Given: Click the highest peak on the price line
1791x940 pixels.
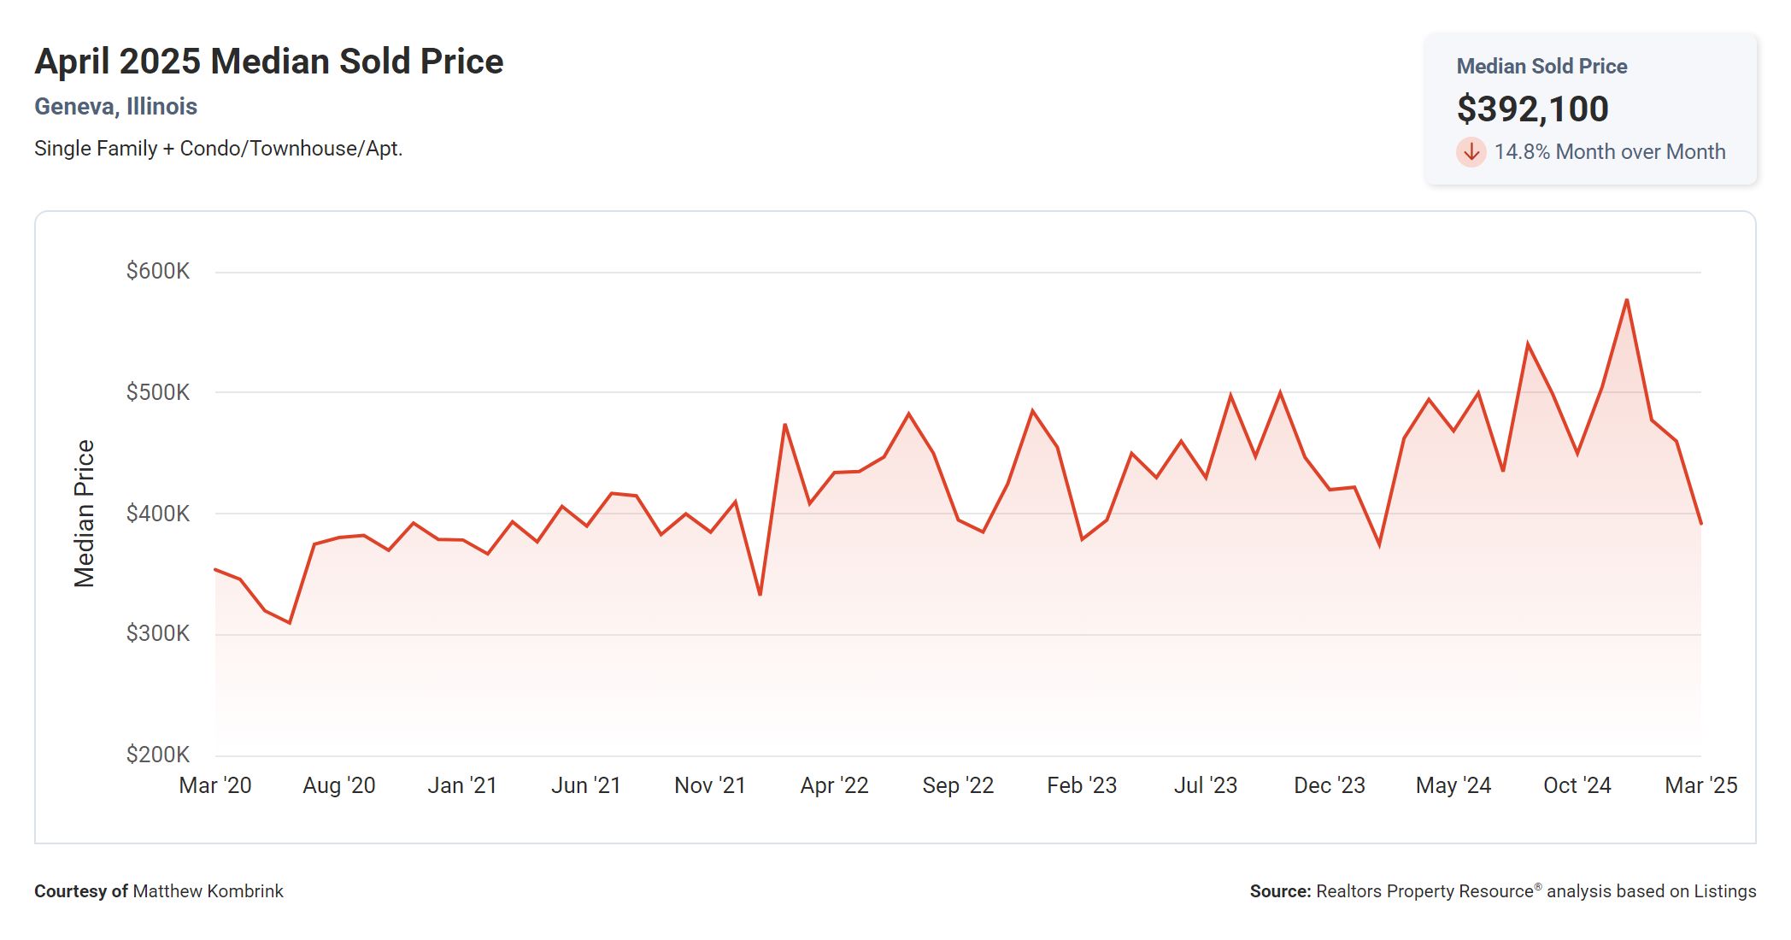Looking at the screenshot, I should [x=1627, y=300].
